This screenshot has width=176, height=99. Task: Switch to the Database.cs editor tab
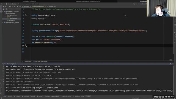tap(52, 7)
